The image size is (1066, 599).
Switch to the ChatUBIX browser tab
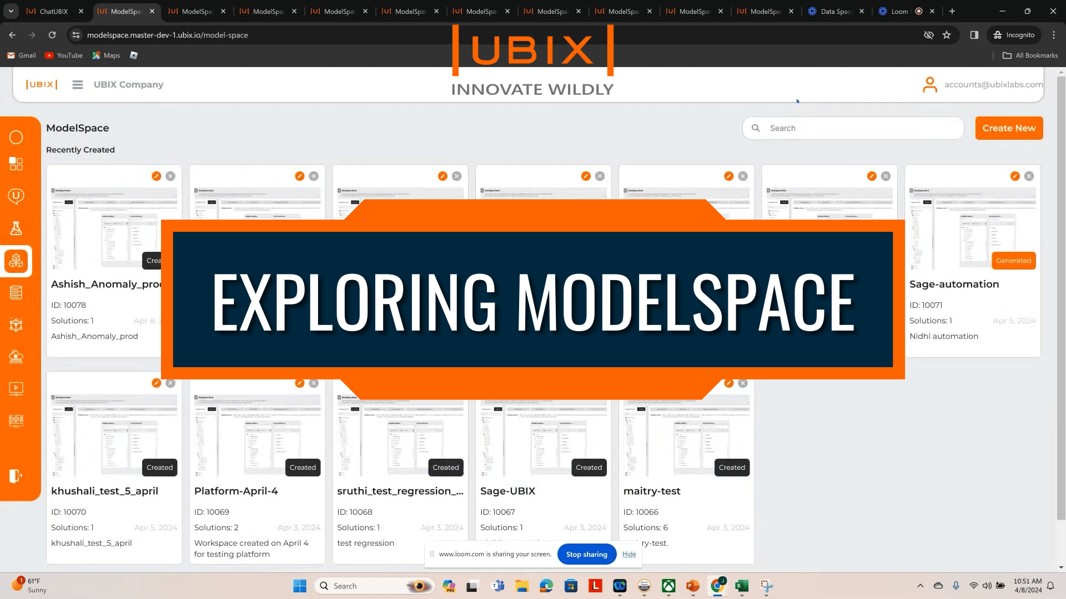point(54,11)
